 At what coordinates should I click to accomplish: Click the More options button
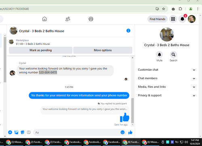point(103,50)
